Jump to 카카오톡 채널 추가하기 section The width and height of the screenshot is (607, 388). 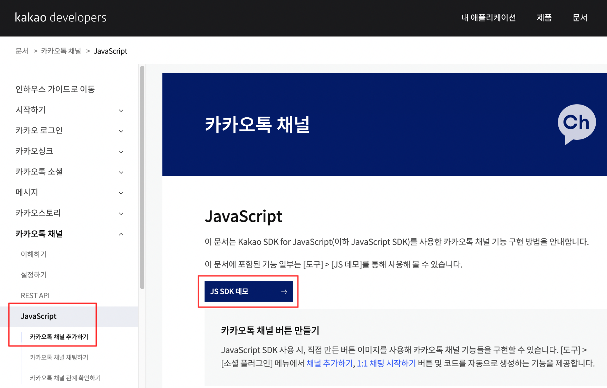coord(59,337)
